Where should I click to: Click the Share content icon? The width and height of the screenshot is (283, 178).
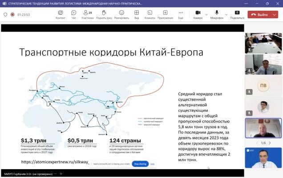237,14
